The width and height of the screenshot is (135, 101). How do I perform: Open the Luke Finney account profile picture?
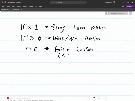point(114,3)
